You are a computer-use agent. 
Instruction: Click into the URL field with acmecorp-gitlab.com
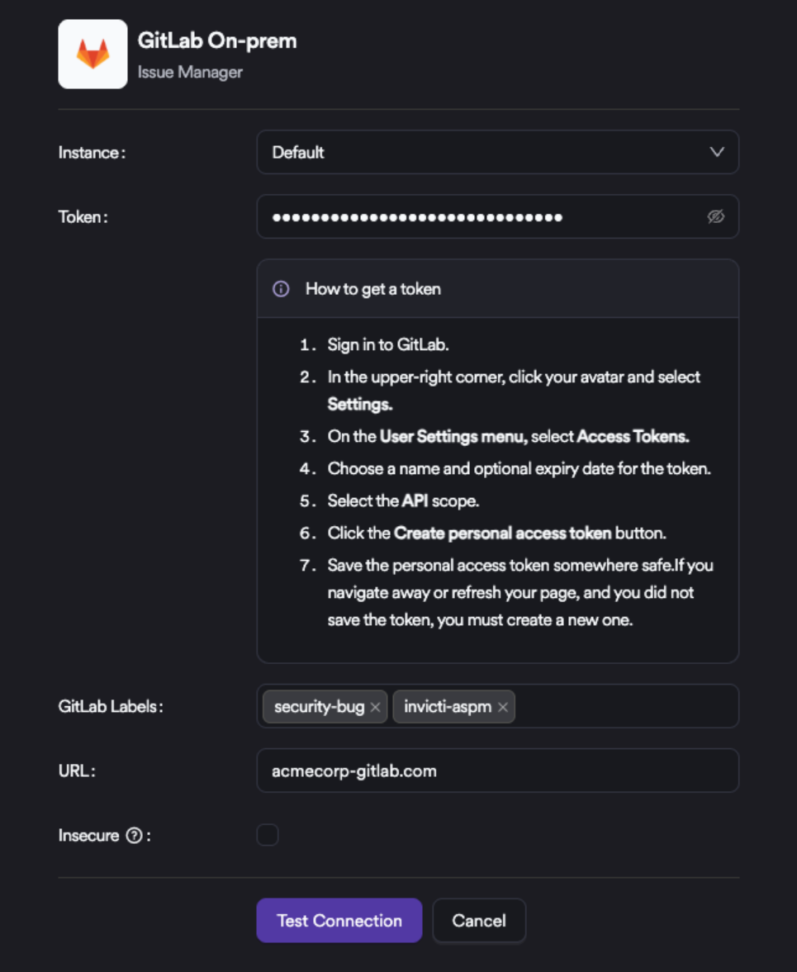(x=497, y=770)
